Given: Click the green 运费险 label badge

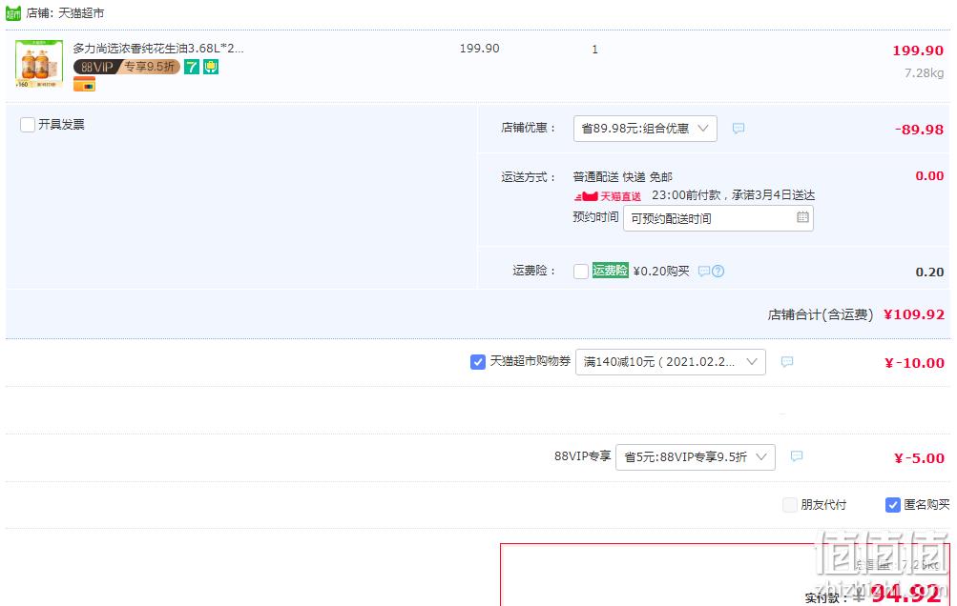Looking at the screenshot, I should click(x=610, y=270).
